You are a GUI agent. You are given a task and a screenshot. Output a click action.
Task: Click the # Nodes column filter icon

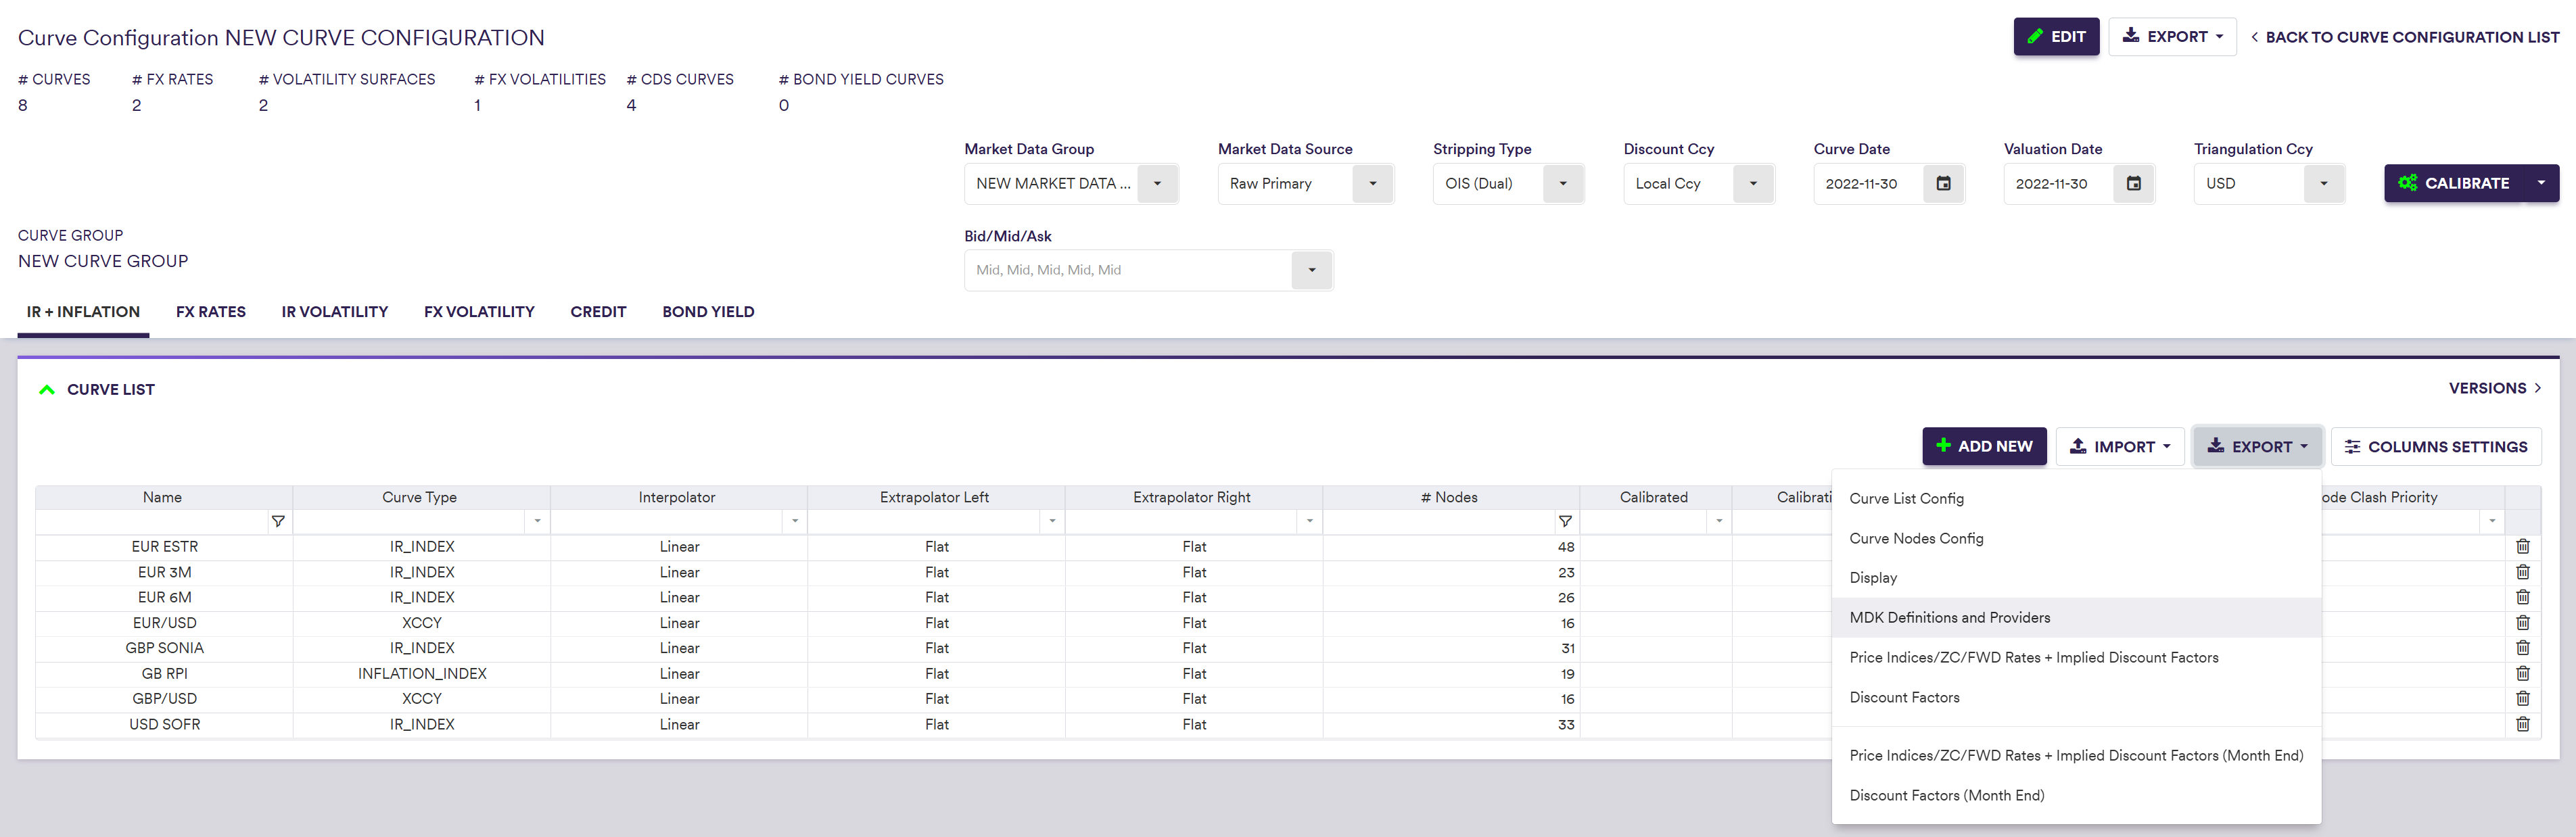click(1565, 521)
